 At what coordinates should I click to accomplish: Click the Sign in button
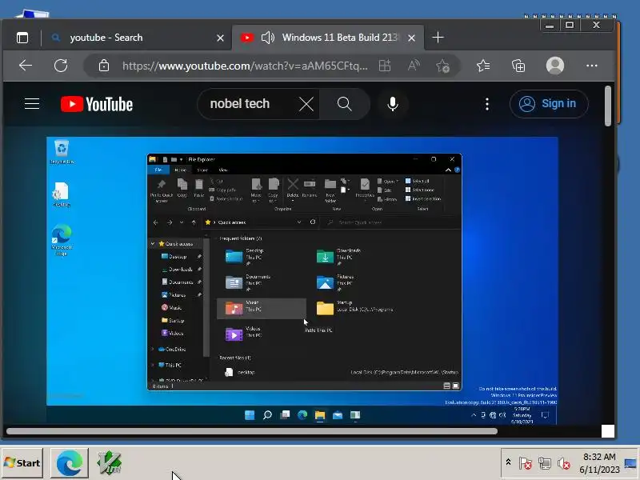(549, 104)
